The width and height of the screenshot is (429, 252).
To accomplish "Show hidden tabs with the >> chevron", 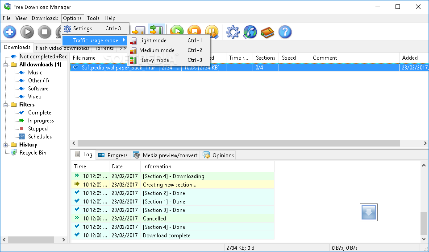I will [x=123, y=48].
